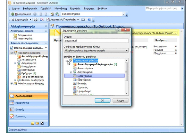Collapse the Φάκελοι αλληλογραφίας section
192x133 pixels.
(x=46, y=43)
